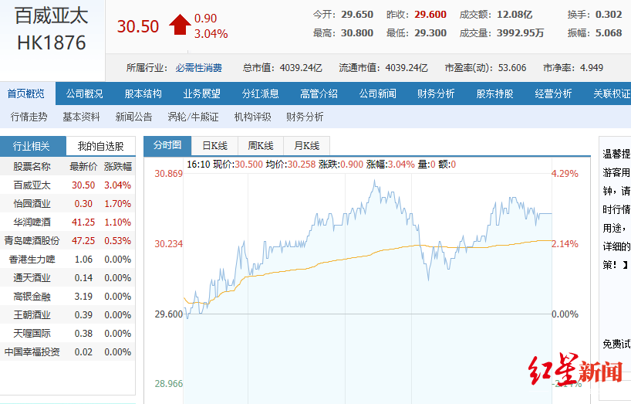
Task: Go to 高管介绍 tab
Action: tap(319, 93)
